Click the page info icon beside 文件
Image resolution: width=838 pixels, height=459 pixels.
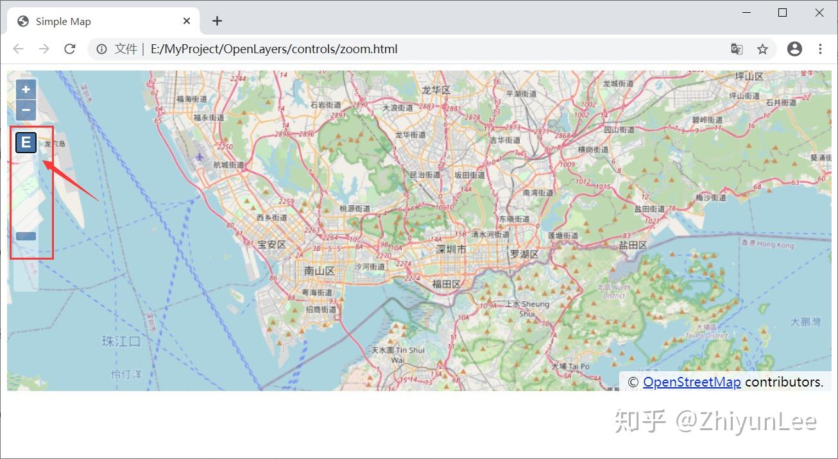point(101,49)
